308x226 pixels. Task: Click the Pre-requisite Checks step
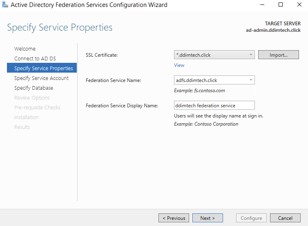tap(37, 108)
